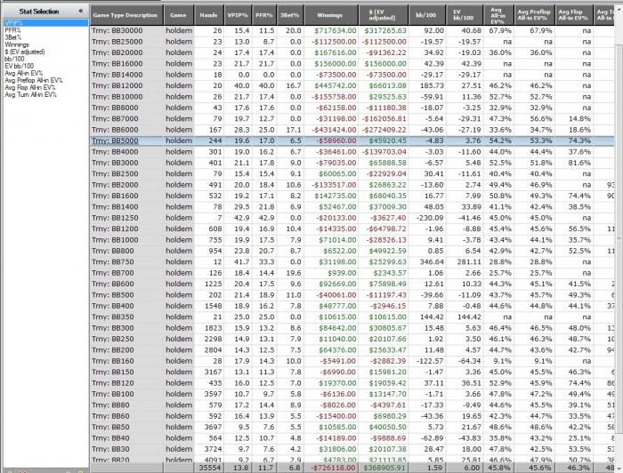Click the highlighted Trny: BB5000 row
This screenshot has height=473, width=623.
(352, 140)
